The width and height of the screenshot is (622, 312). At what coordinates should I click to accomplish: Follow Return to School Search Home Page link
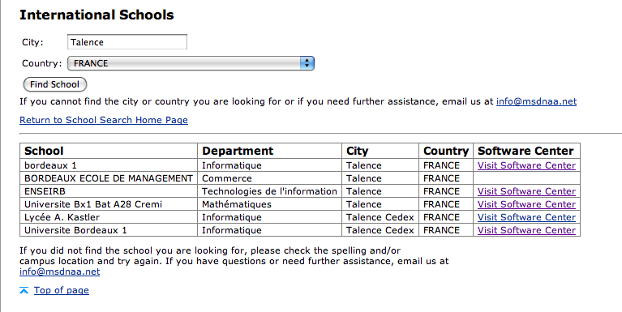click(104, 120)
